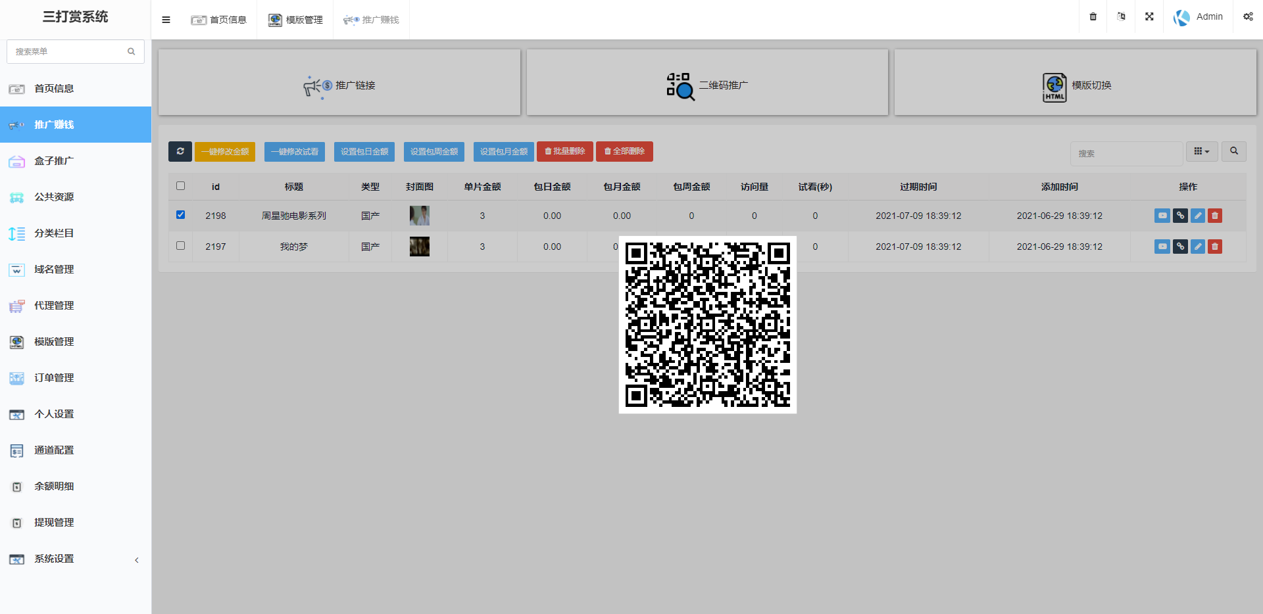Click the trash icon in top header

(1093, 17)
